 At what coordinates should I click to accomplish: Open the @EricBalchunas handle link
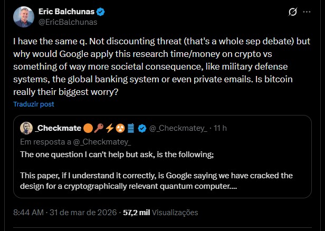(x=68, y=22)
